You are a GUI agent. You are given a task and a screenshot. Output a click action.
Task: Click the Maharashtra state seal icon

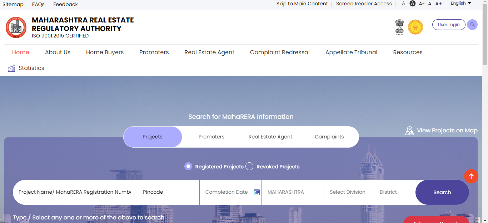point(415,27)
